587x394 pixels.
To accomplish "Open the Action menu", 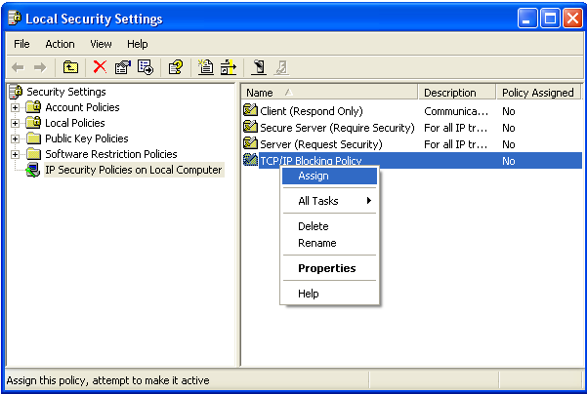I will (x=60, y=44).
